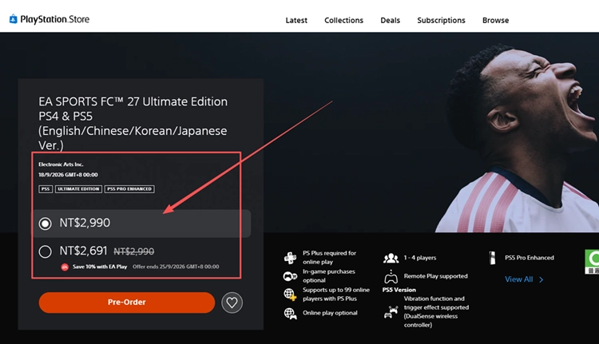The image size is (599, 344).
Task: Go to the Deals section
Action: [x=390, y=20]
